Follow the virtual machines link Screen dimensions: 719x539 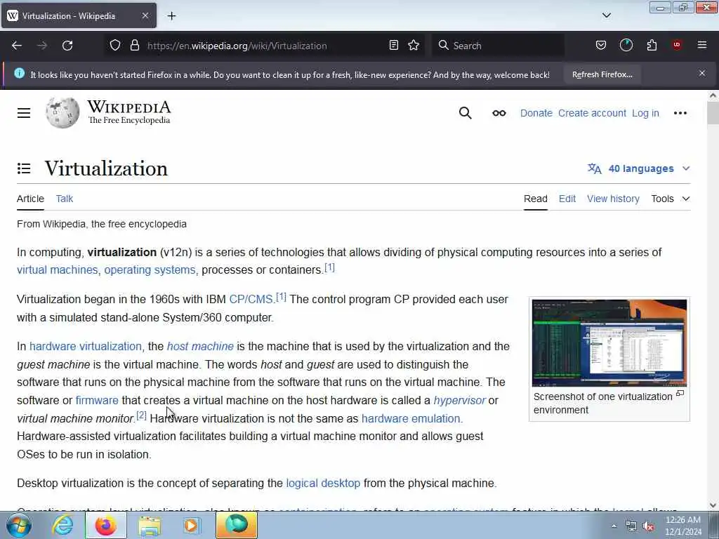click(58, 270)
